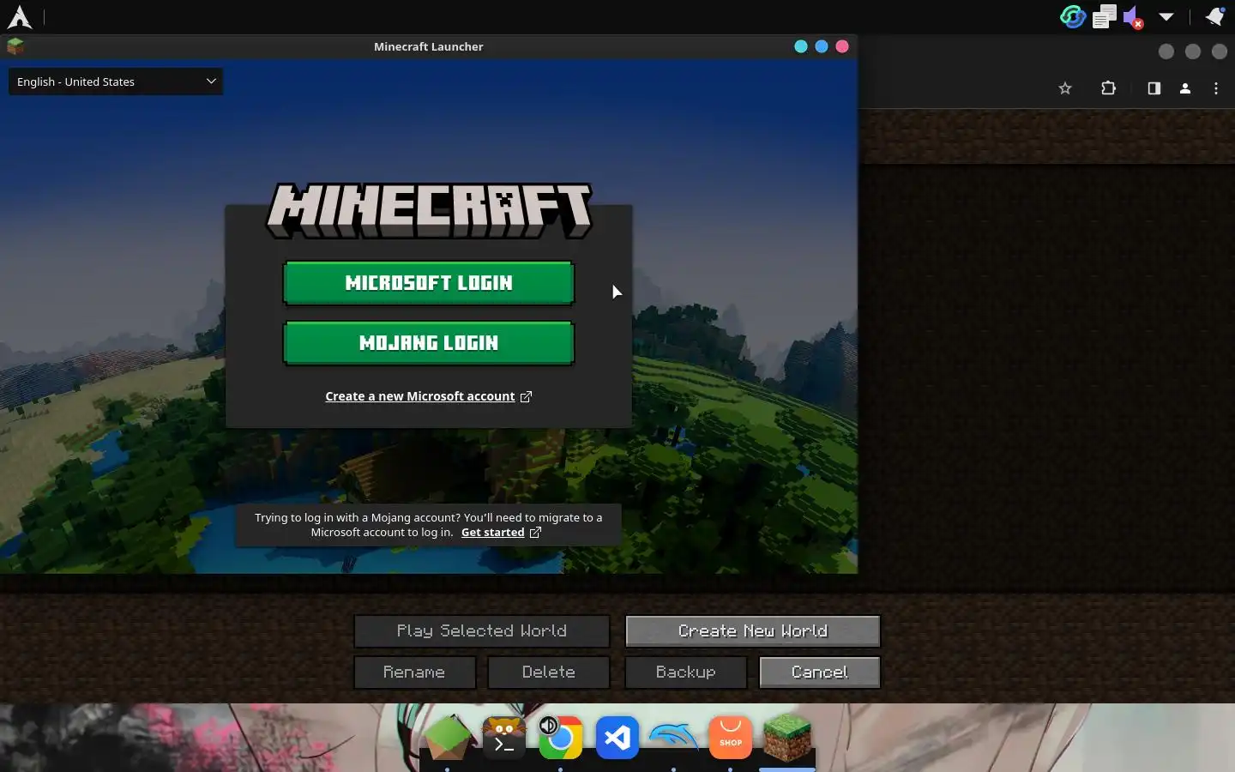Launch the green cube launcher dock icon

[448, 738]
